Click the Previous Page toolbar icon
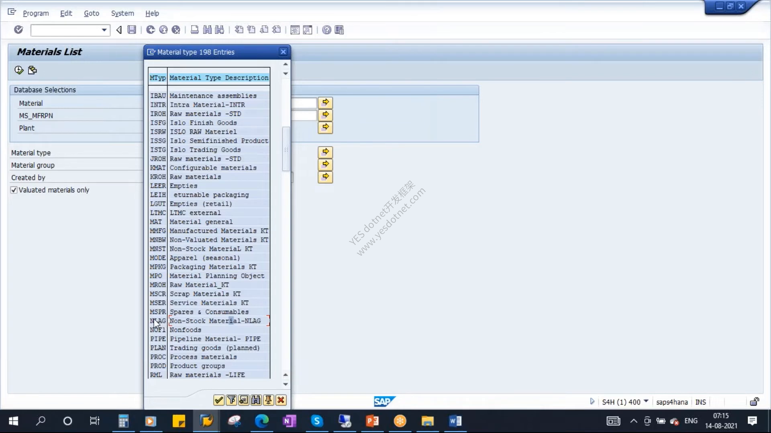The image size is (771, 433). (251, 30)
